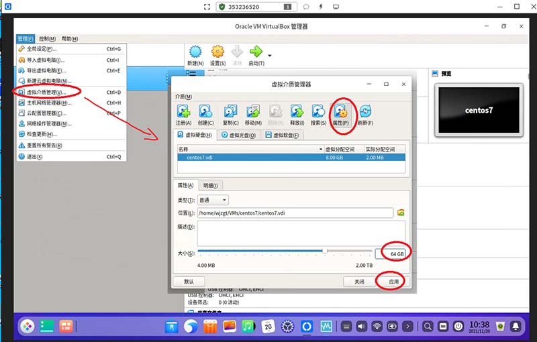Open the Type (类型) combo box showing 普通
Screen dimensions: 537x342
click(x=213, y=200)
